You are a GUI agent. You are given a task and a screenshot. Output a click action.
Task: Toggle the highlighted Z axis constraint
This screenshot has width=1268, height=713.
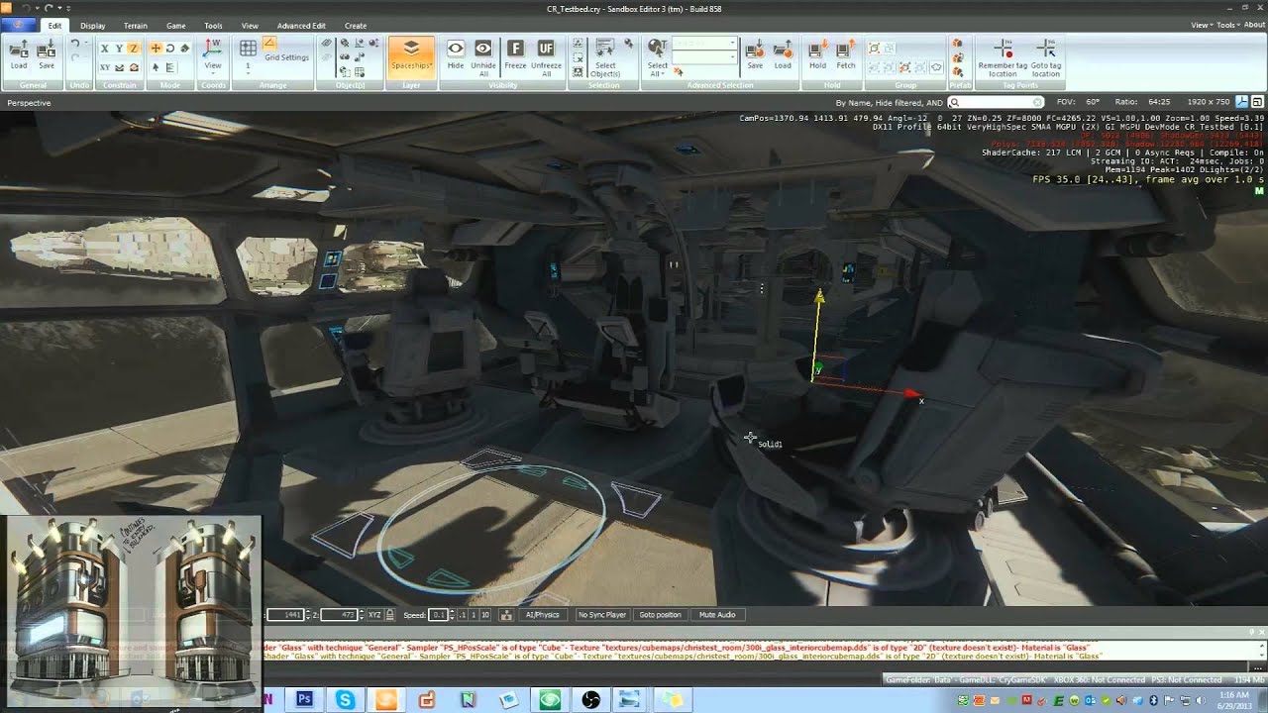(x=133, y=48)
